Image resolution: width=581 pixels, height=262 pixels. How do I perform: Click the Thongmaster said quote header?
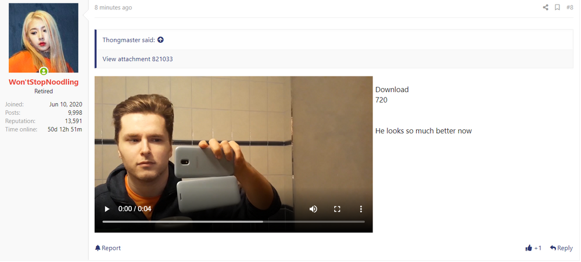click(x=129, y=39)
